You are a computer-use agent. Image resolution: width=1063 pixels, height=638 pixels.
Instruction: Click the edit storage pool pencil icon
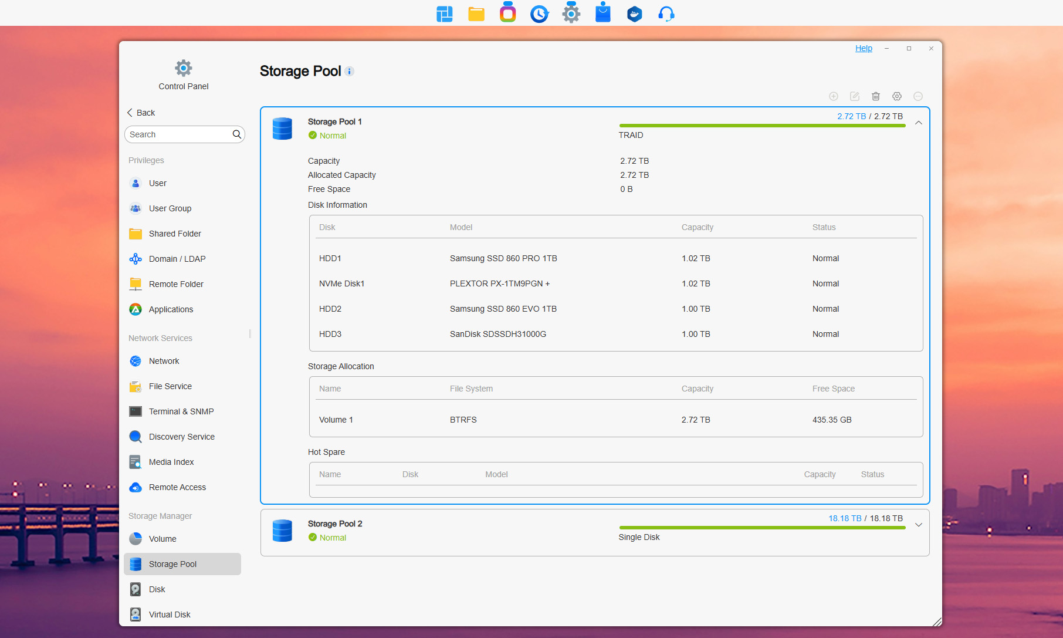(854, 96)
